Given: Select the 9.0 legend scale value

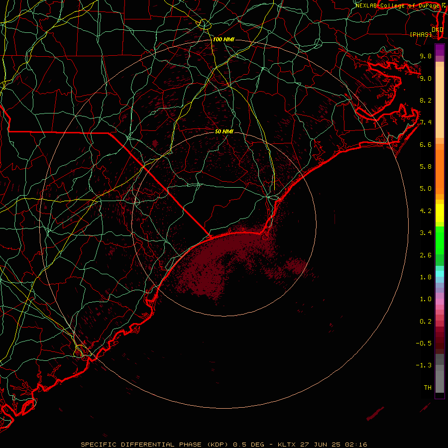Looking at the screenshot, I should pyautogui.click(x=426, y=78).
